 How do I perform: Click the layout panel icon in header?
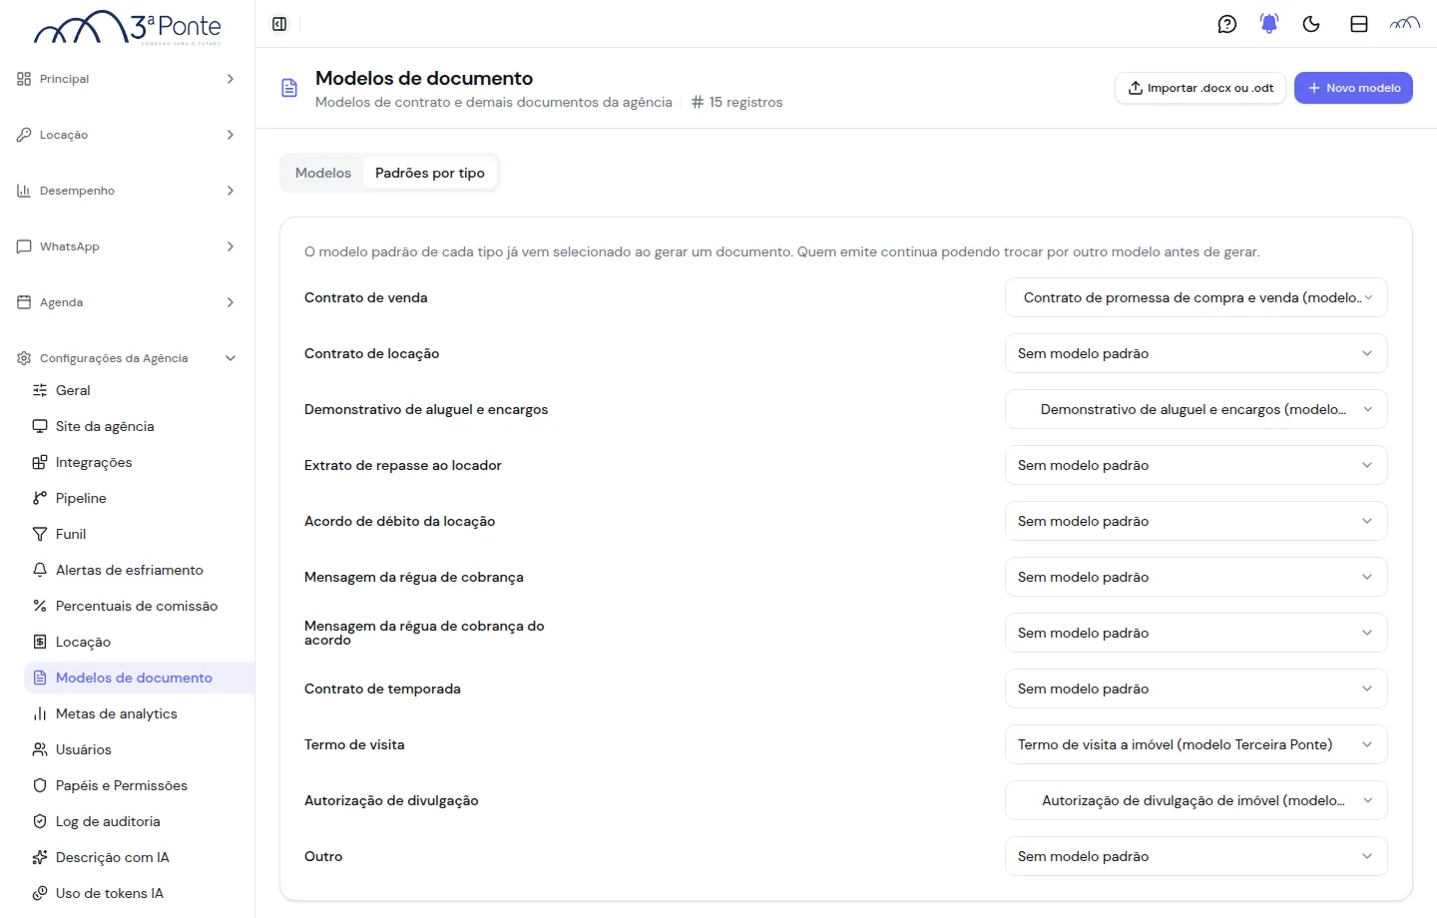[1359, 24]
